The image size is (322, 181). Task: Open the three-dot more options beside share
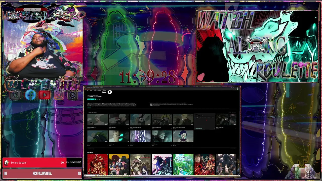pos(102,99)
